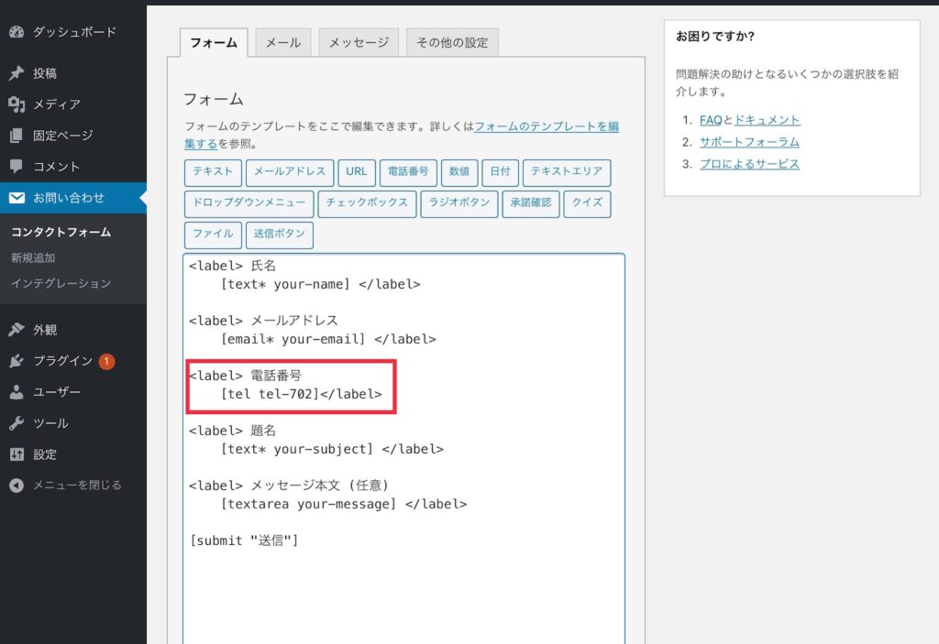Insert a チェックボックス form tag

tap(367, 203)
